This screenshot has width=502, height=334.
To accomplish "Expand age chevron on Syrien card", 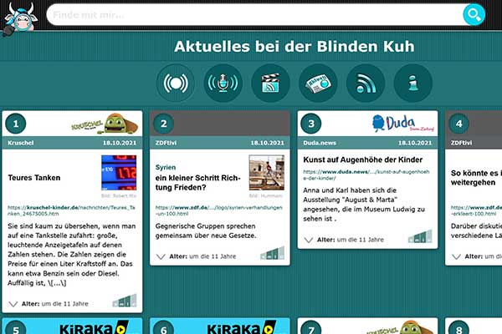I will click(162, 256).
